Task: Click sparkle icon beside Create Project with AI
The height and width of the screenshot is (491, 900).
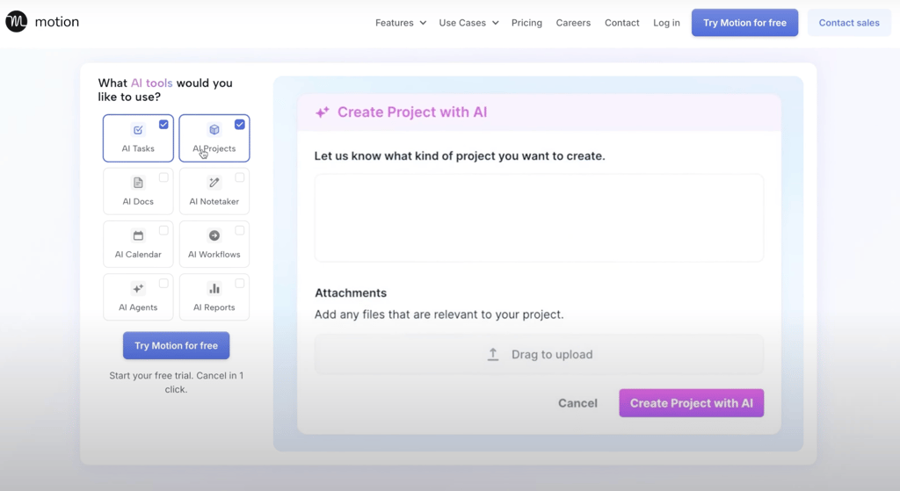Action: click(x=323, y=112)
